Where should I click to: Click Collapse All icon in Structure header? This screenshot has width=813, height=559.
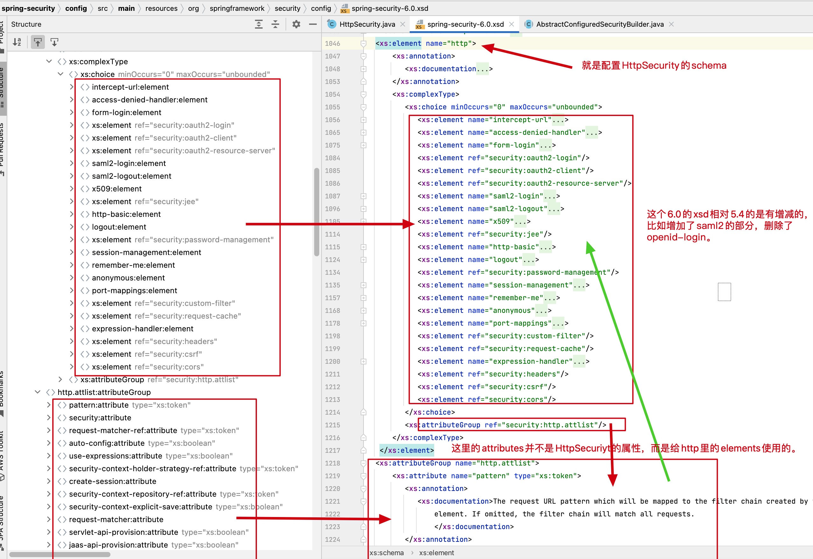pos(276,24)
